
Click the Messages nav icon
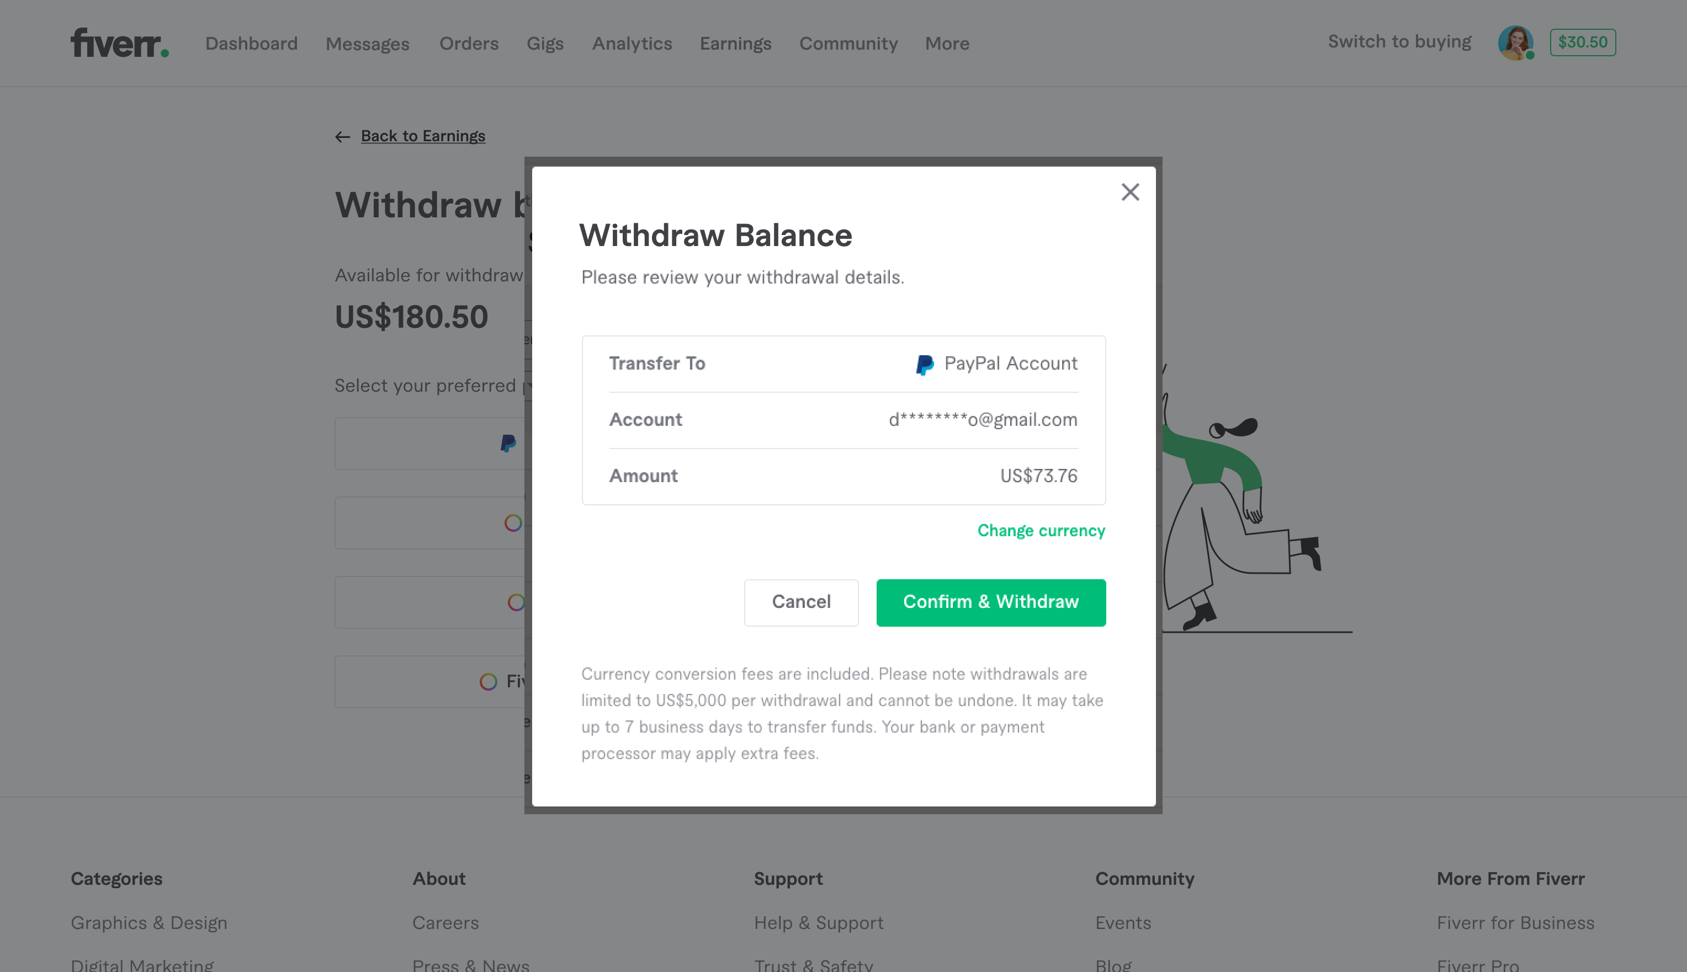click(x=367, y=43)
